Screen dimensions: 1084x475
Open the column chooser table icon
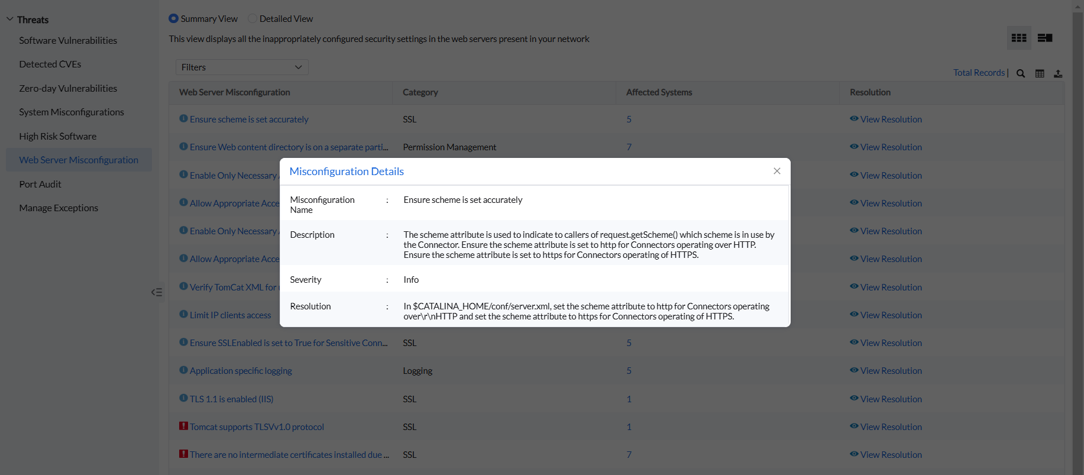coord(1040,73)
